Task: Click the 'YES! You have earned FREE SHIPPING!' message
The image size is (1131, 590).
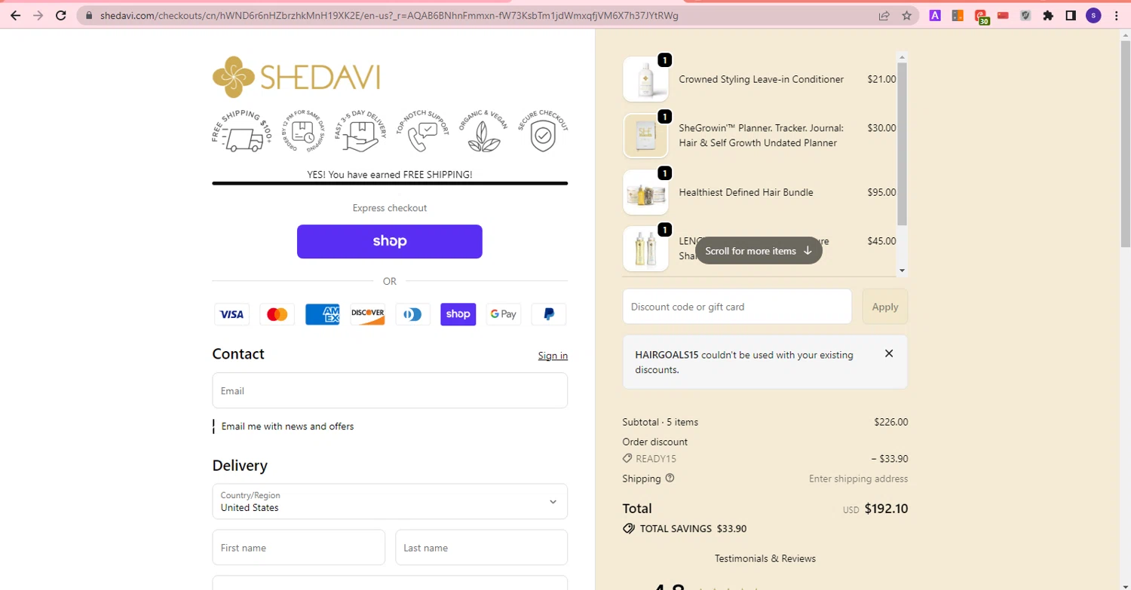Action: point(390,175)
